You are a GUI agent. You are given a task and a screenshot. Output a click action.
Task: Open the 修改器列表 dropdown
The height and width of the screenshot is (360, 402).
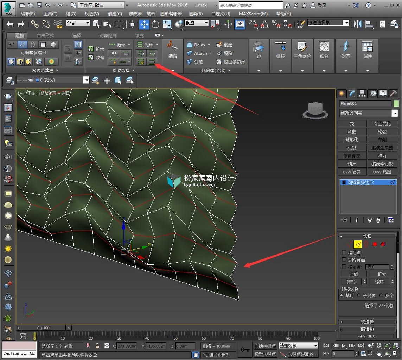(369, 113)
